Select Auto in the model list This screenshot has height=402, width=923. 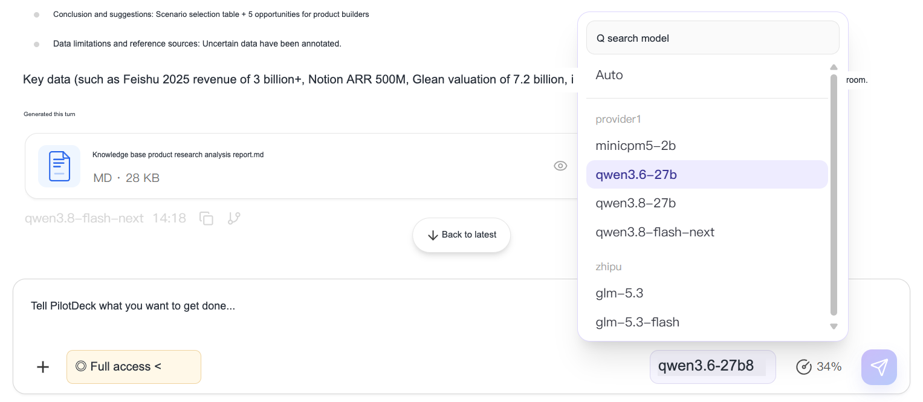[x=707, y=75]
